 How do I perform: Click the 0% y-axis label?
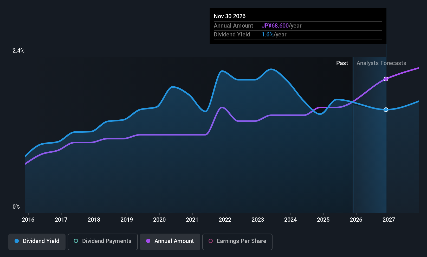(16, 207)
